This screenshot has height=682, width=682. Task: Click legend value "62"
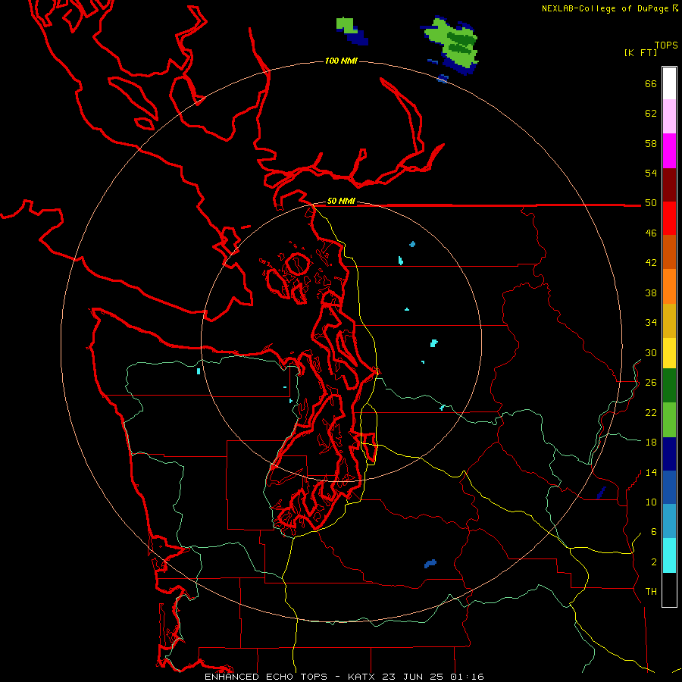651,114
